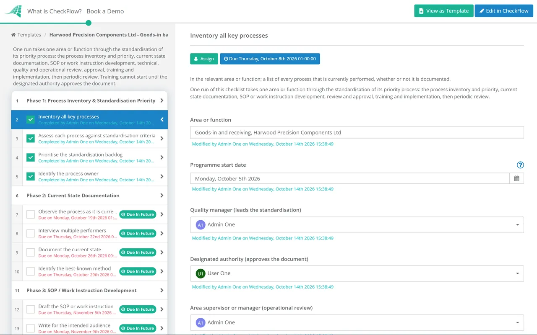
Task: Click the Due Thursday, October 8th button
Action: click(x=270, y=59)
